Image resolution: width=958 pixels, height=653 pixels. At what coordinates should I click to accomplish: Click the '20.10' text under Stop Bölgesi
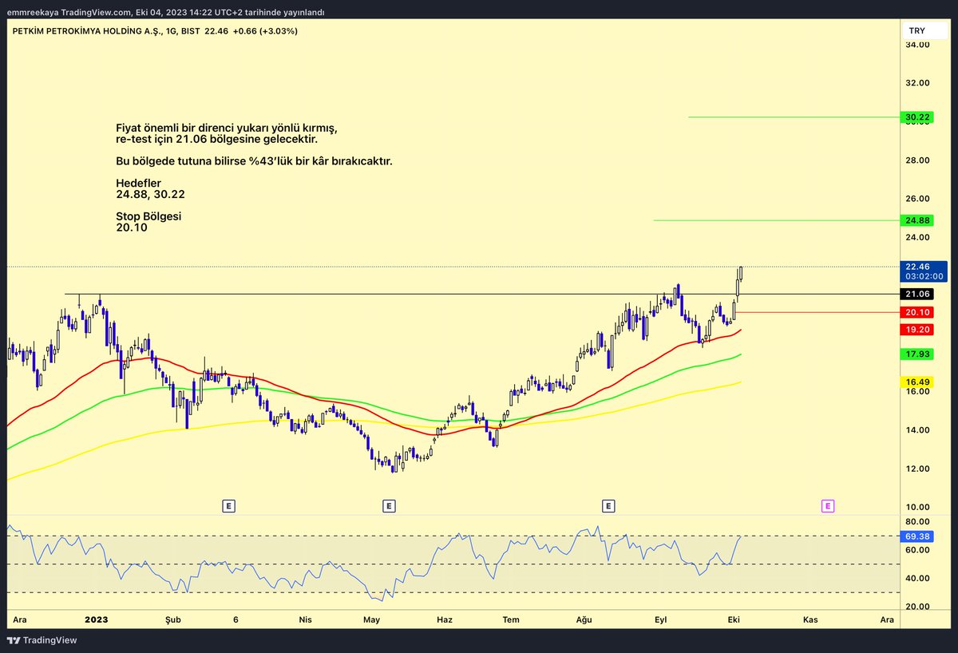click(x=132, y=228)
